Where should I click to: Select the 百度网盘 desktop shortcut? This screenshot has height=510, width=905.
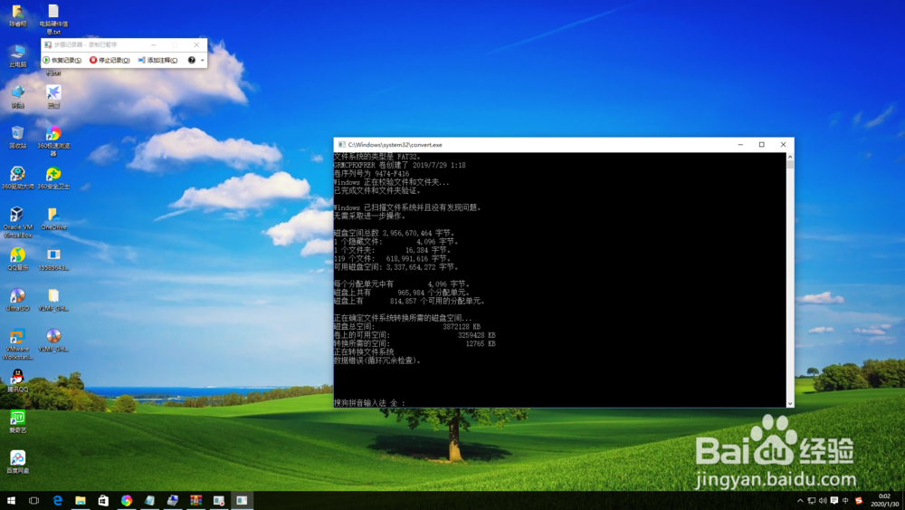pos(18,462)
